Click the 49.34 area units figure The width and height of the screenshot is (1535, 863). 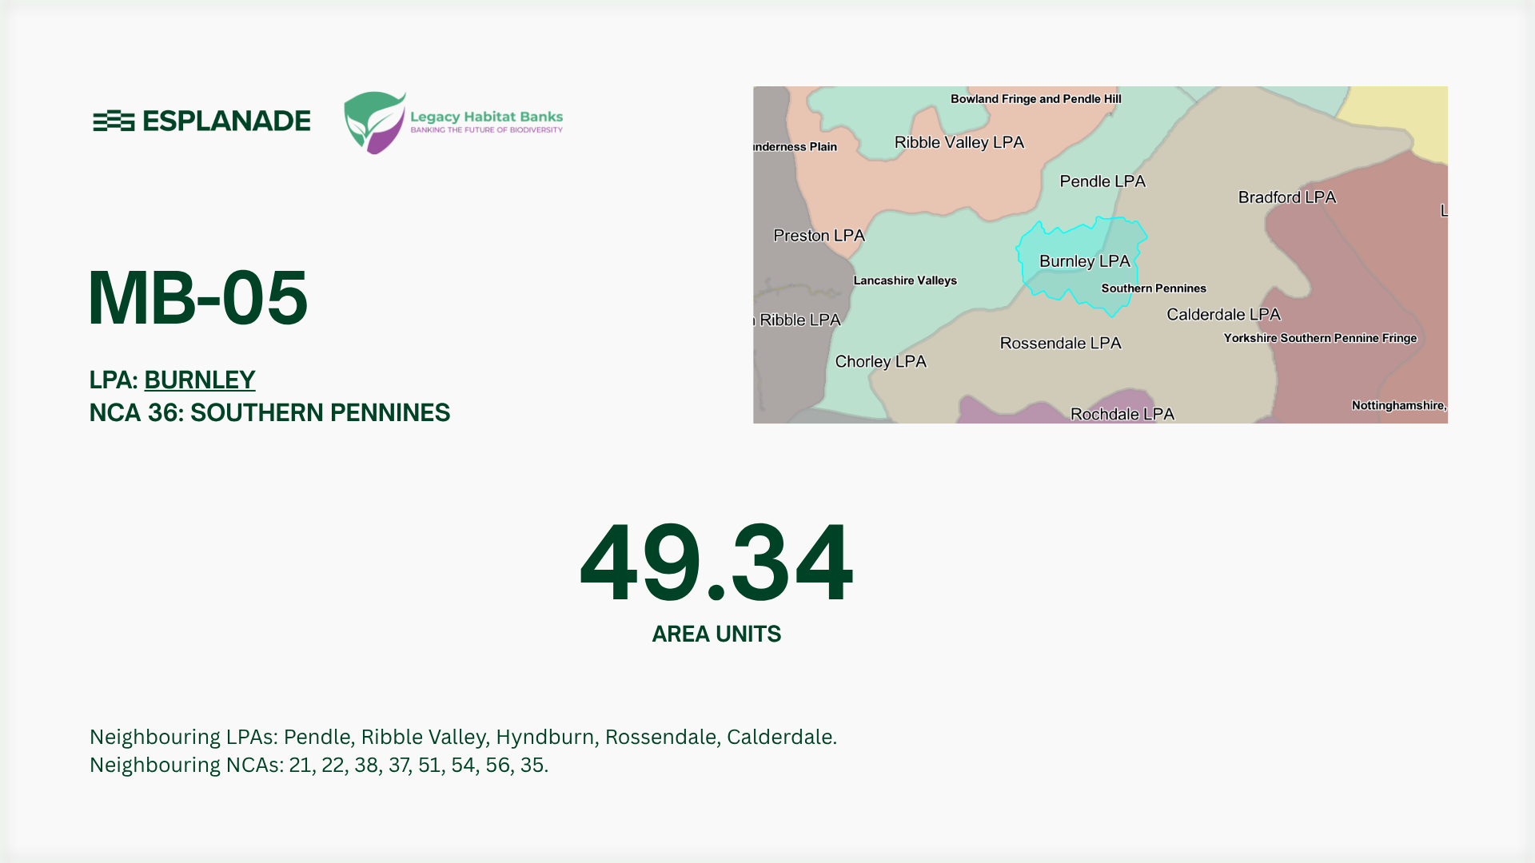click(716, 563)
